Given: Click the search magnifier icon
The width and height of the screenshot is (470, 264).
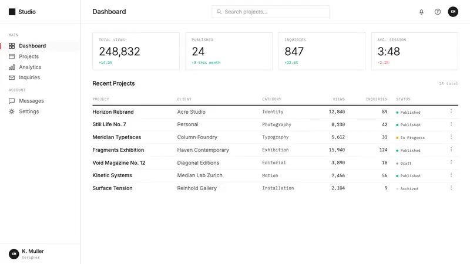Looking at the screenshot, I should 219,12.
